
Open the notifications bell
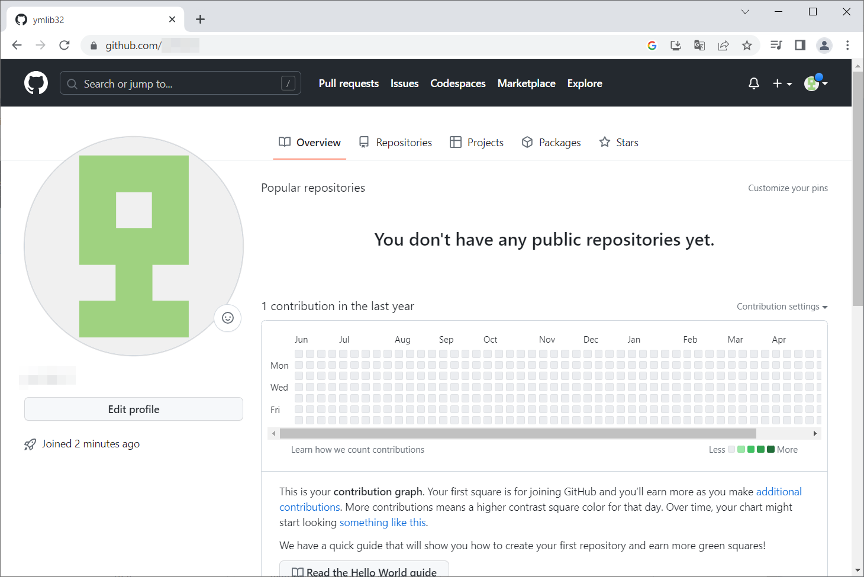(753, 83)
